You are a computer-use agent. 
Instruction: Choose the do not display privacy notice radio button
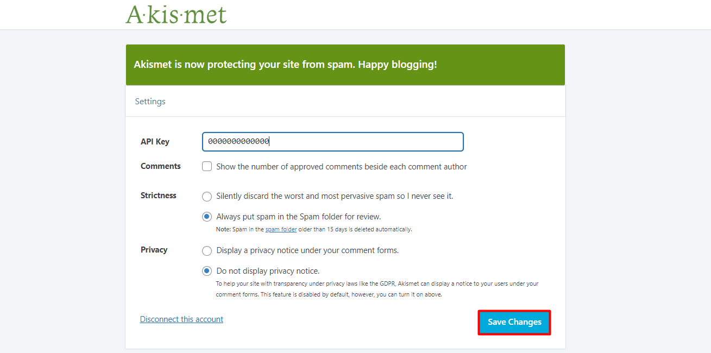tap(207, 271)
